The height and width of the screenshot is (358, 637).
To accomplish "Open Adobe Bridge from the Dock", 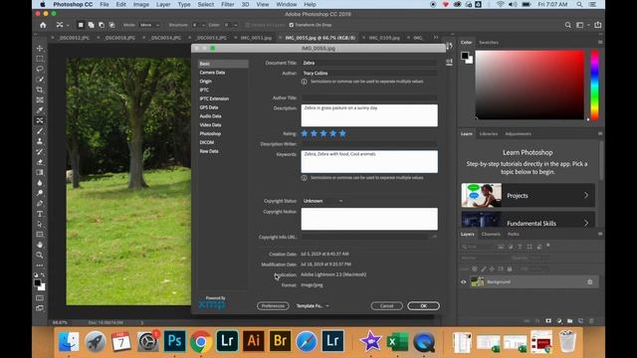I will (280, 340).
